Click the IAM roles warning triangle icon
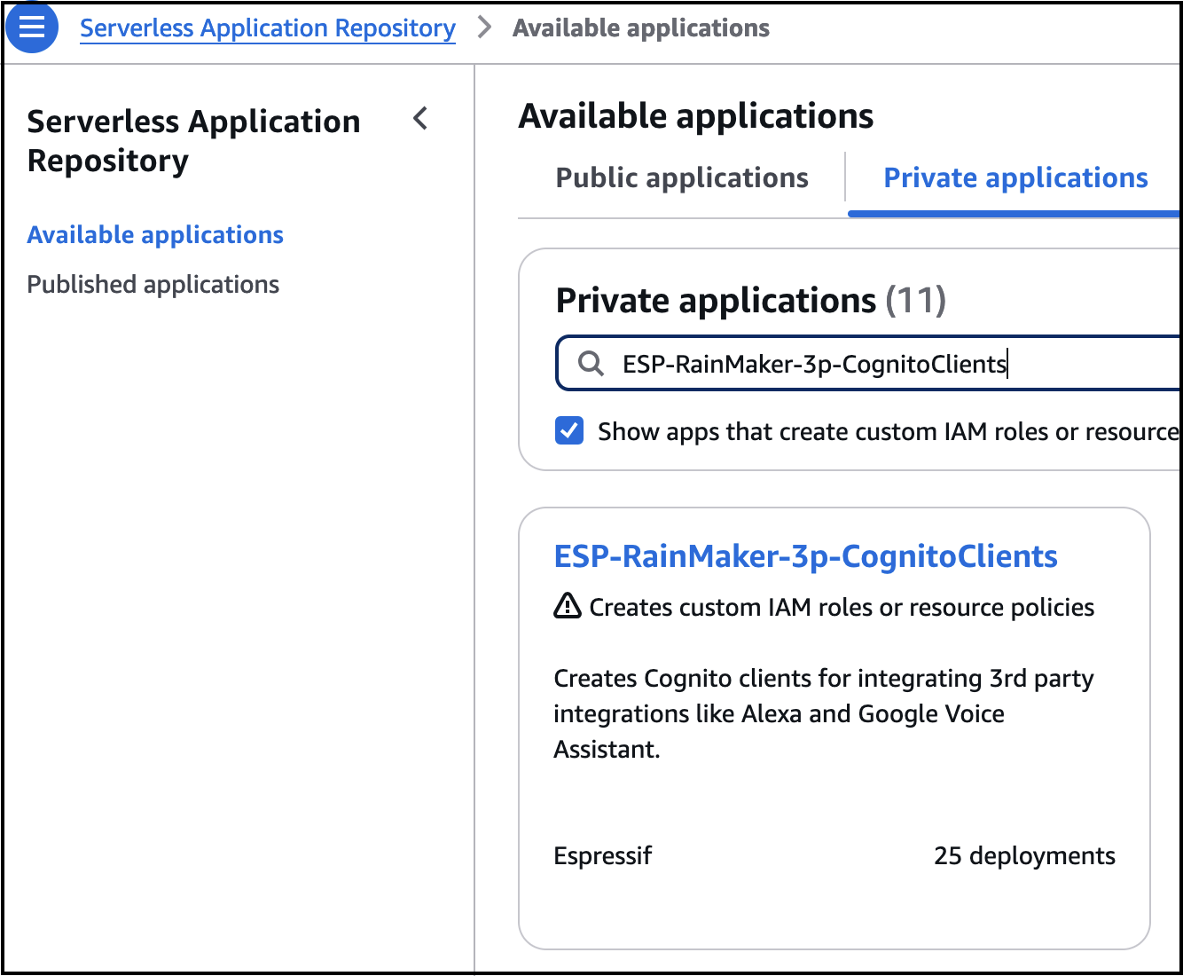The height and width of the screenshot is (976, 1183). (568, 607)
